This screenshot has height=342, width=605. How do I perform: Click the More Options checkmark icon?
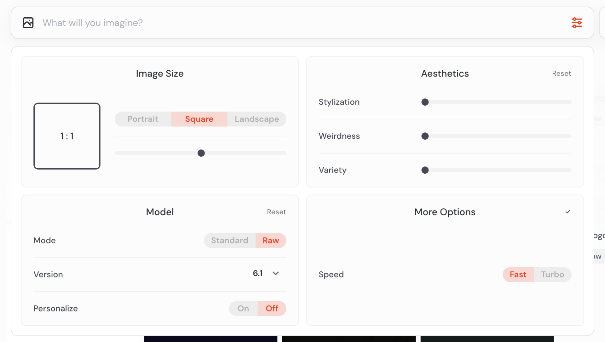point(568,212)
